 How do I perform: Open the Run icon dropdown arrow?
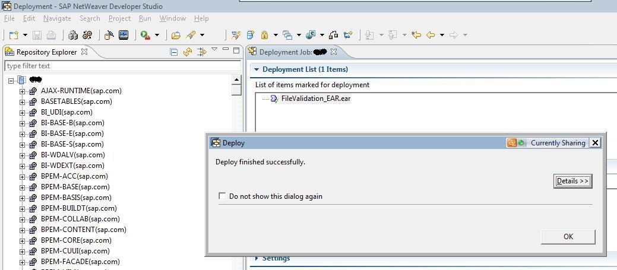pyautogui.click(x=157, y=36)
